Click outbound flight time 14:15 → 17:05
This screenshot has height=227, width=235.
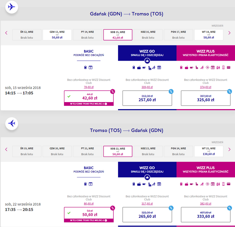pos(19,93)
